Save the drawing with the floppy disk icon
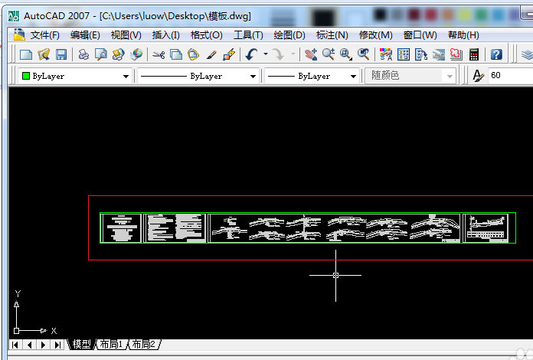This screenshot has width=533, height=360. tap(61, 54)
